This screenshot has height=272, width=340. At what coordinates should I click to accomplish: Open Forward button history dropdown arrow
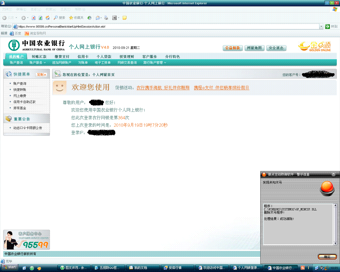pyautogui.click(x=28, y=18)
